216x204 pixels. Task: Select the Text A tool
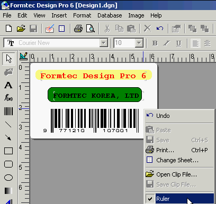tap(8, 85)
